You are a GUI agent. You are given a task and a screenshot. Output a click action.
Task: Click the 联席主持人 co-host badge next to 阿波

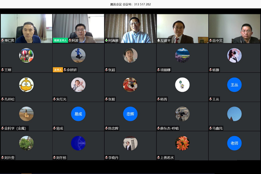click(x=60, y=40)
